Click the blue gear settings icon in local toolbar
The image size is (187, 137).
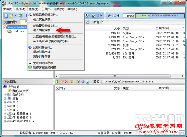(x=83, y=82)
